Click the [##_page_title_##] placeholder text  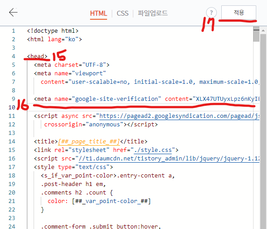(x=89, y=142)
